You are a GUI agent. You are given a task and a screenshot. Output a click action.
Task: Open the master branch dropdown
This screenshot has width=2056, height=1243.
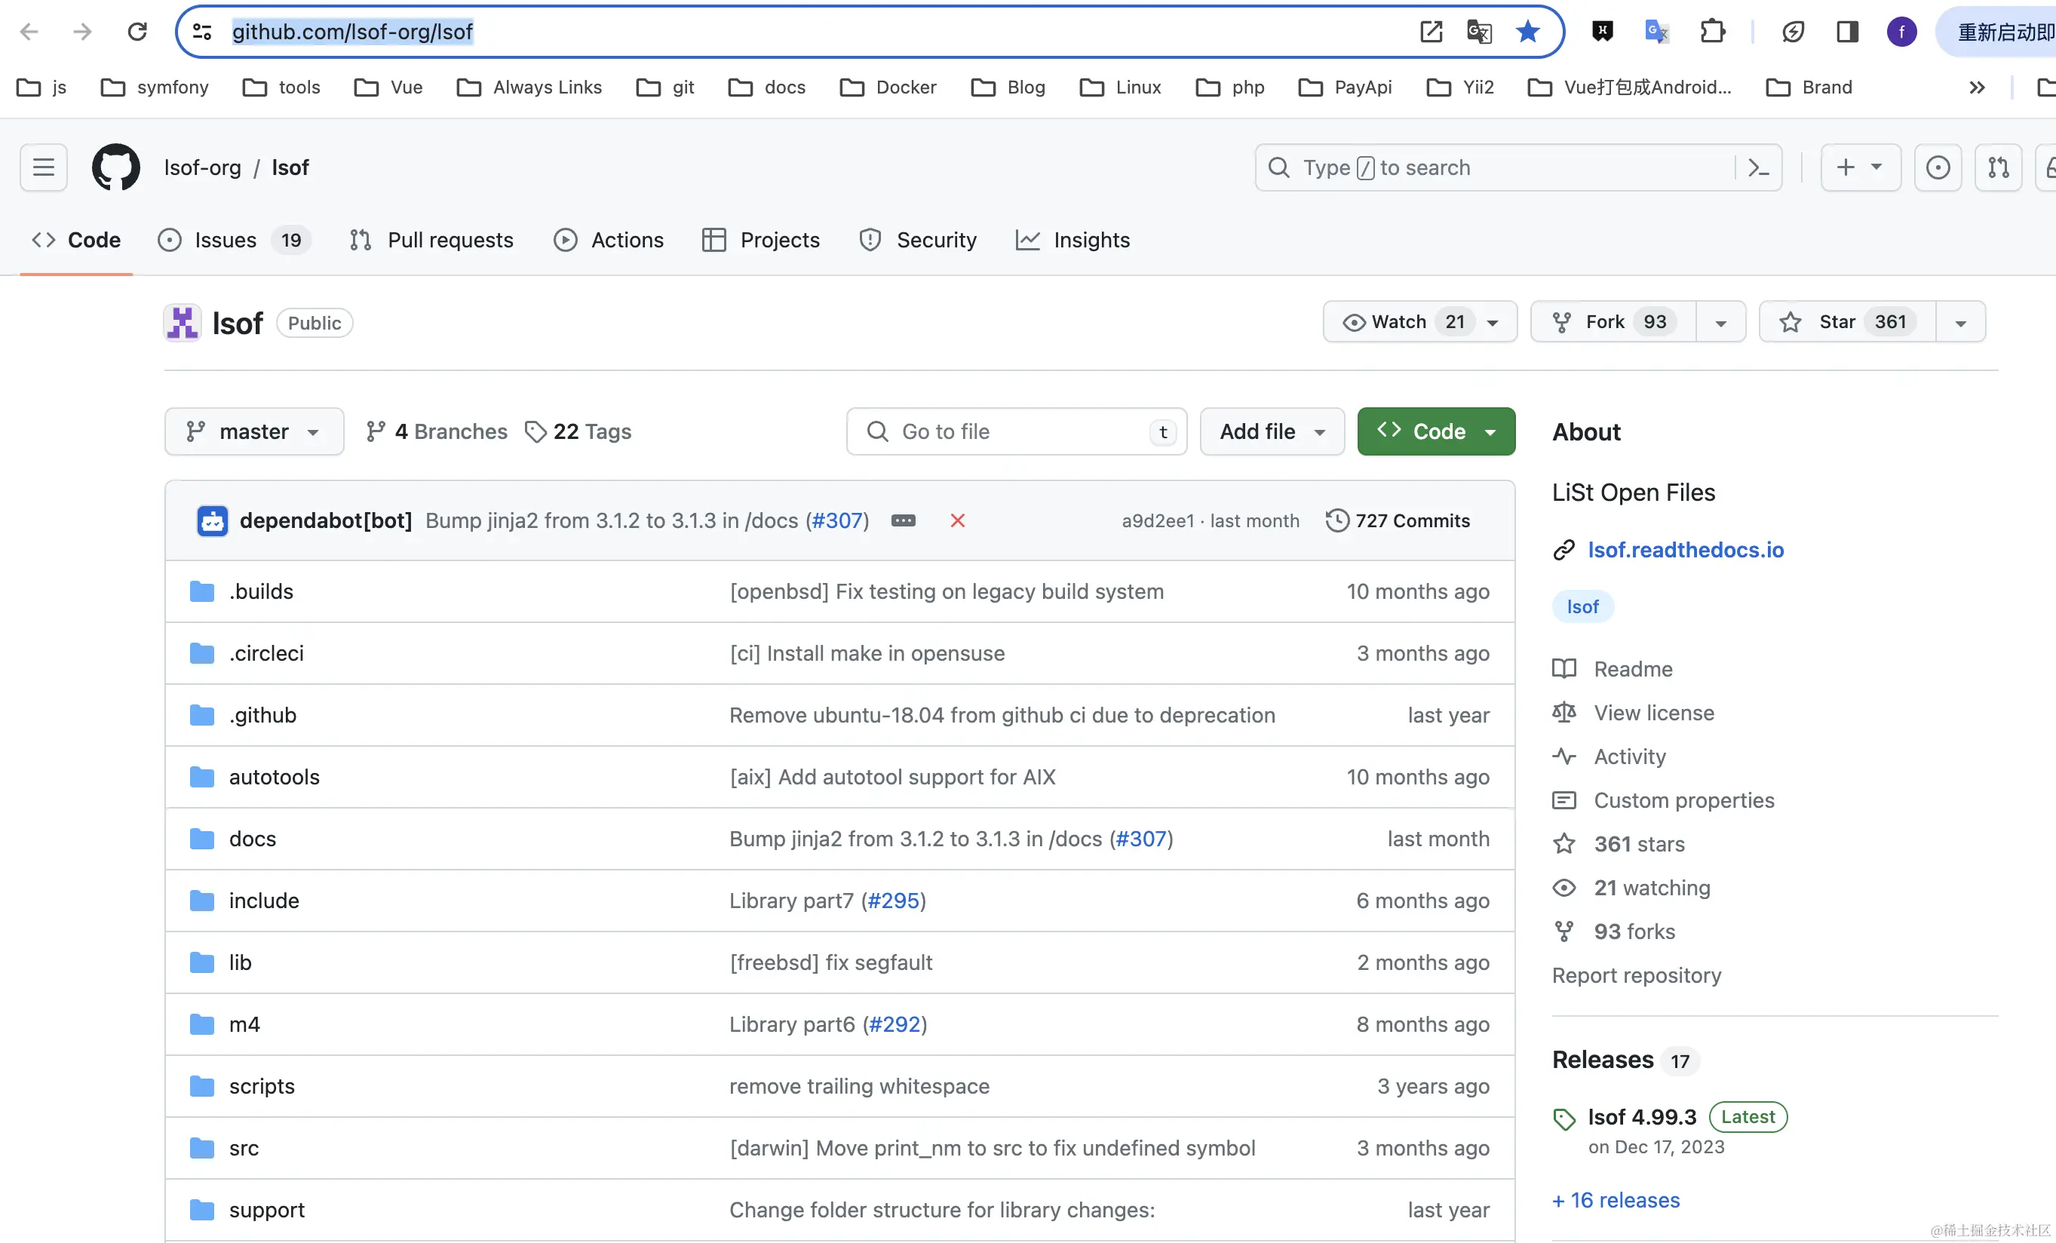click(x=253, y=431)
